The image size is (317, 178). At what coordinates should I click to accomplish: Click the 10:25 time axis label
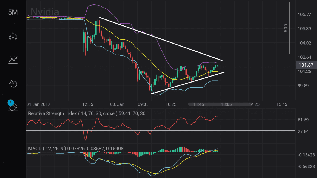(171, 104)
